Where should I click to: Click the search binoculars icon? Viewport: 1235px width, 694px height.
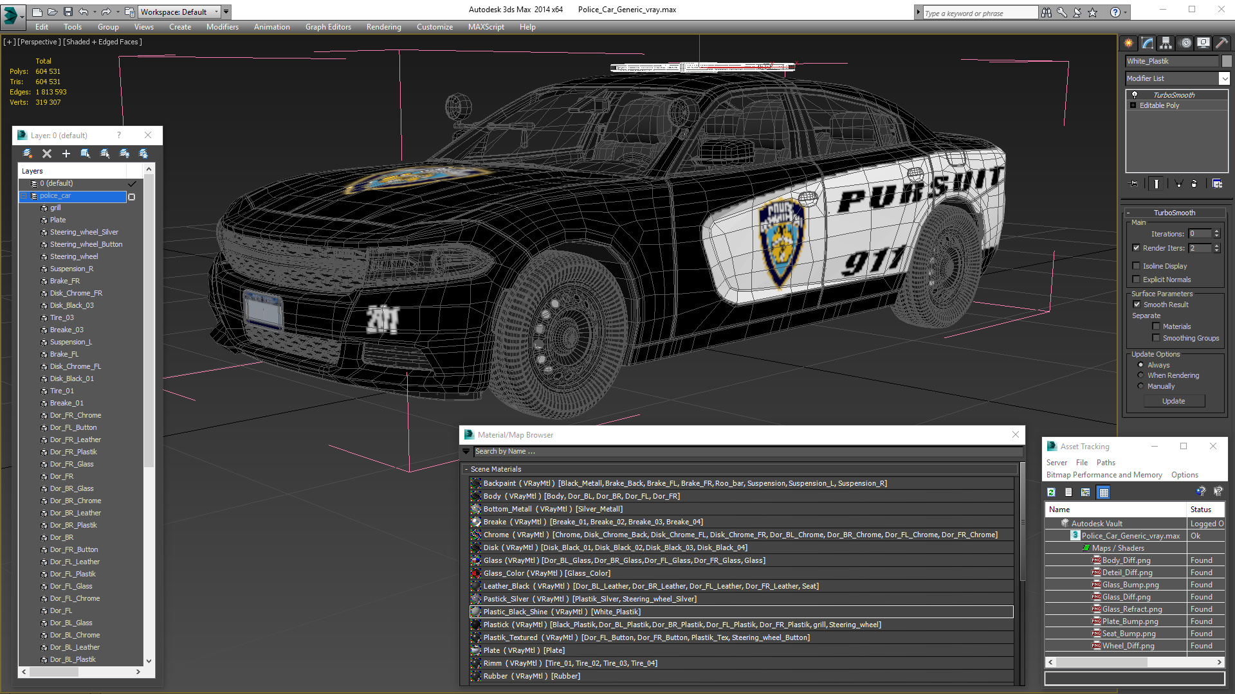[1047, 12]
